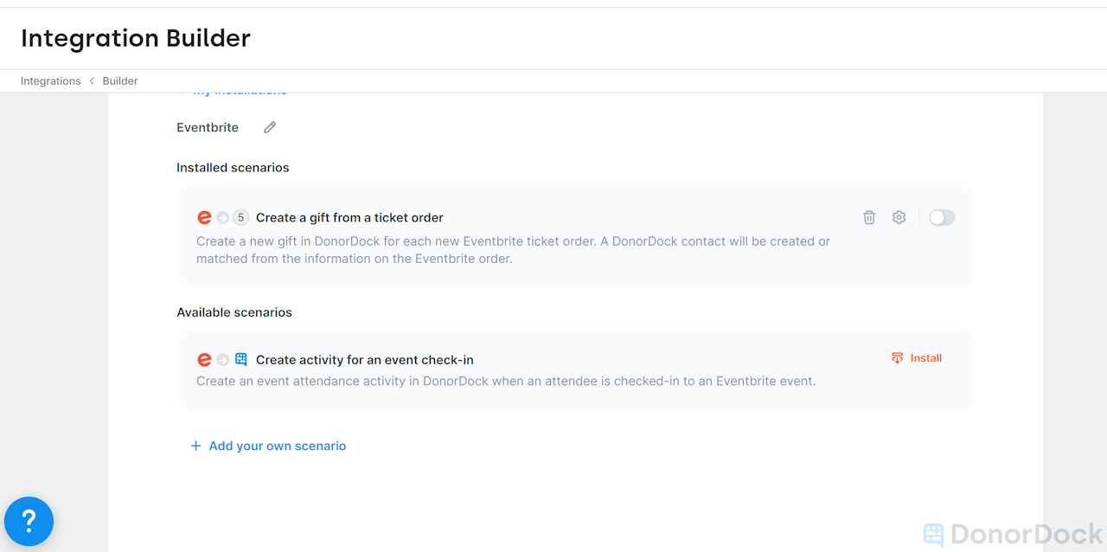The height and width of the screenshot is (552, 1107).
Task: Click the plus icon before Add your own scenario
Action: pos(195,446)
